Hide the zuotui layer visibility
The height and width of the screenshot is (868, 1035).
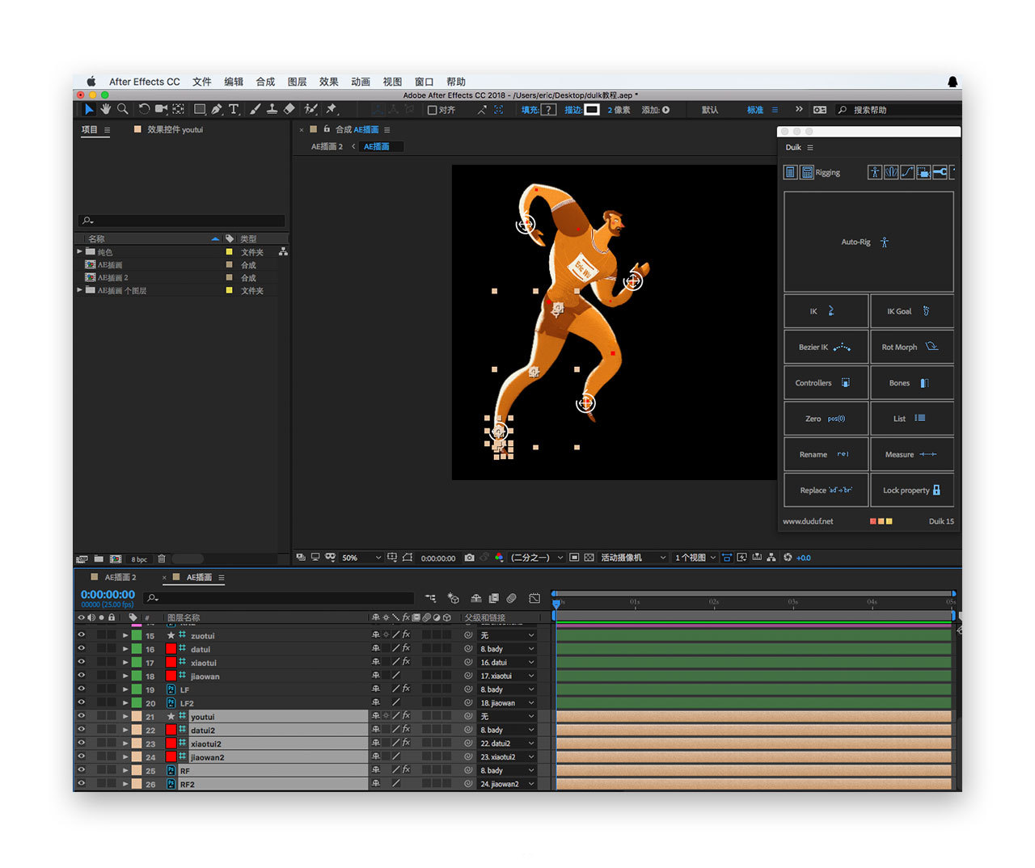point(81,635)
